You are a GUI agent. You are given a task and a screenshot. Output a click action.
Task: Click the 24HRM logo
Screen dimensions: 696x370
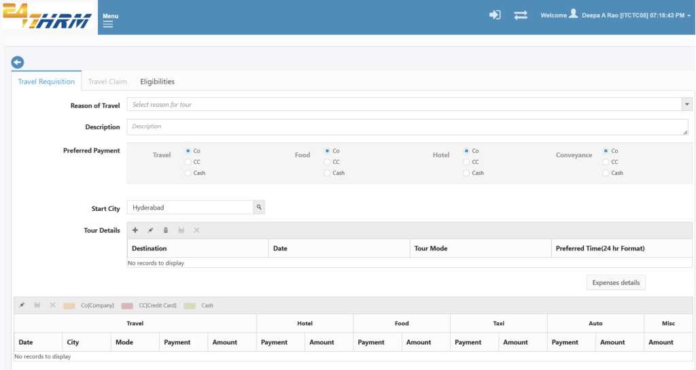point(48,16)
